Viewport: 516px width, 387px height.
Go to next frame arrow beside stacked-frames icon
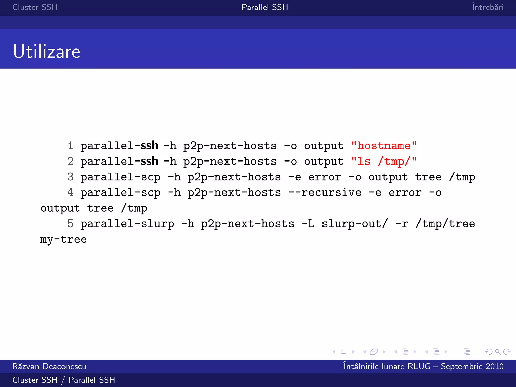384,352
